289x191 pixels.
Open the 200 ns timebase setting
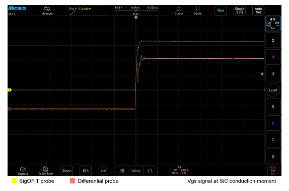(x=136, y=170)
